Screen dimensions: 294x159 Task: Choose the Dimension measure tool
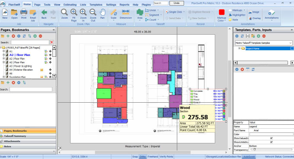[x=126, y=14]
